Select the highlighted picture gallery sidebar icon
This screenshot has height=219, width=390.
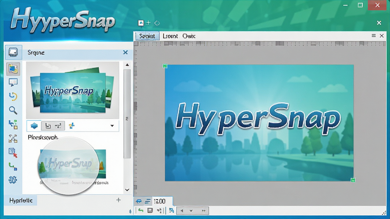(x=13, y=68)
